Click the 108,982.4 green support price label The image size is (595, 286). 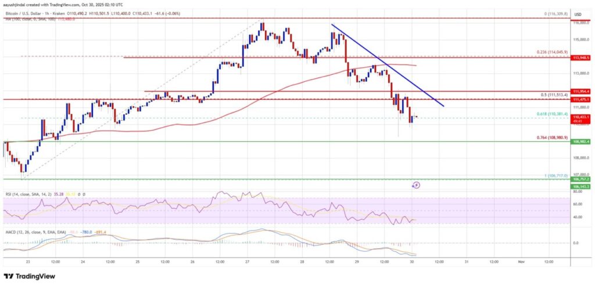click(x=582, y=142)
